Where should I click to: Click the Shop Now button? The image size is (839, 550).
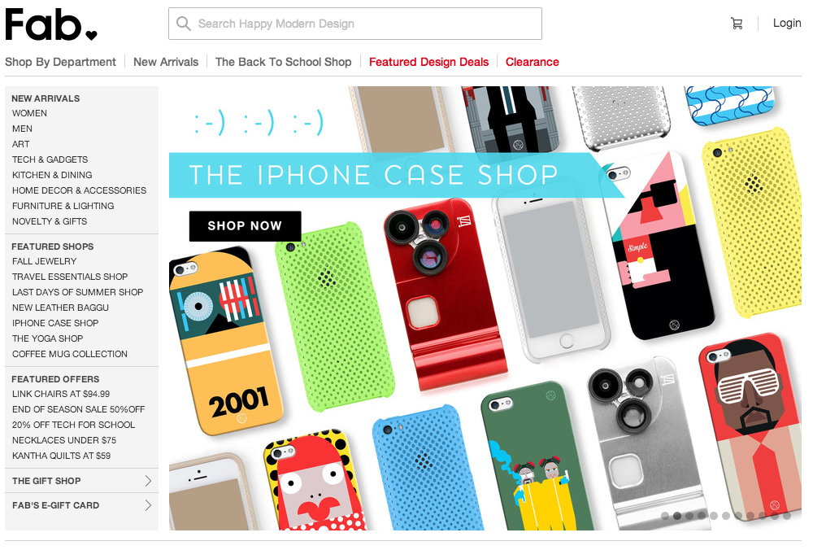point(245,226)
